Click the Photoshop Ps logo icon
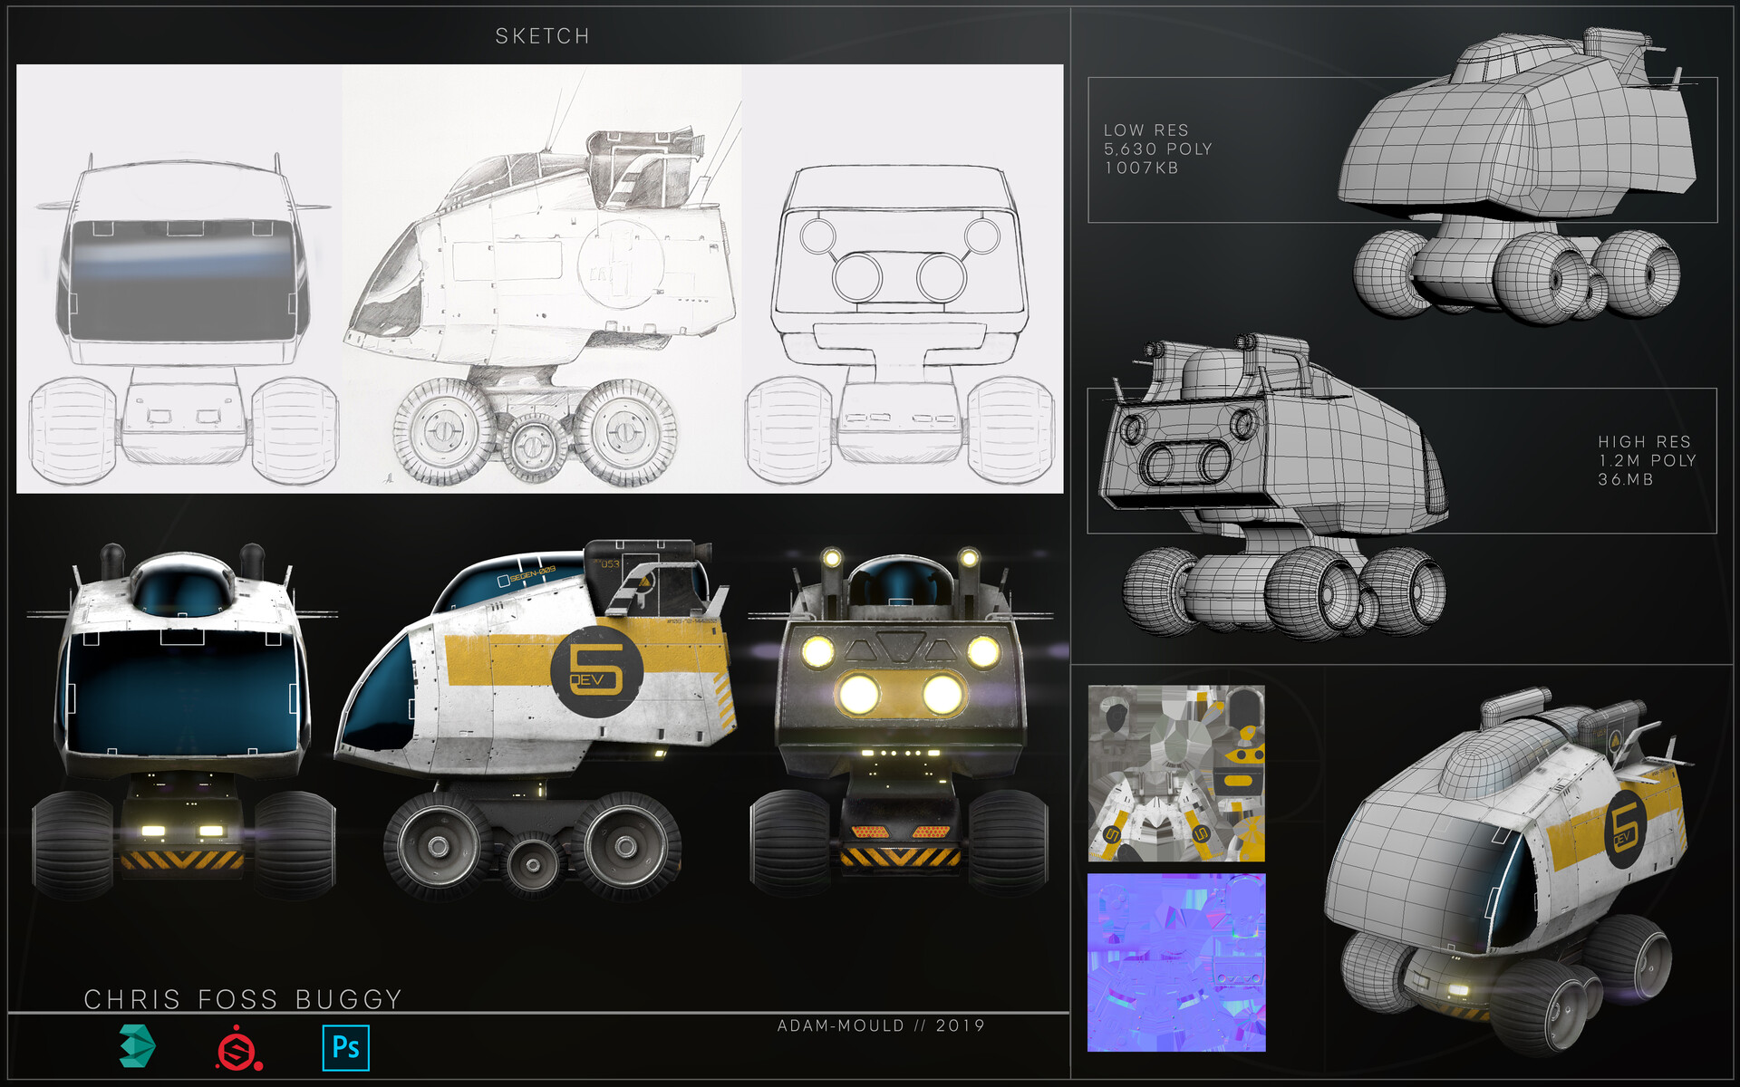Screen dimensions: 1740x1087 coord(346,1047)
